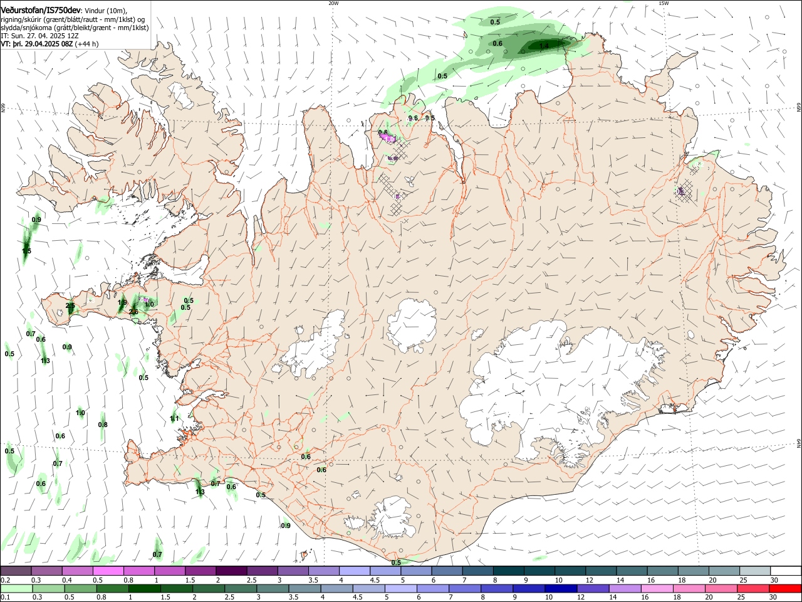Click the 1.9 precipitation value on the map
802x602 pixels.
click(x=122, y=302)
